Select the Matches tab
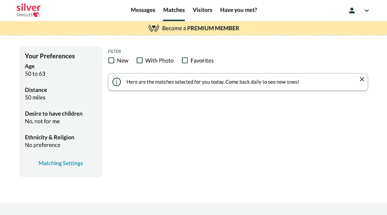Viewport: 387px width, 215px height. [x=174, y=10]
